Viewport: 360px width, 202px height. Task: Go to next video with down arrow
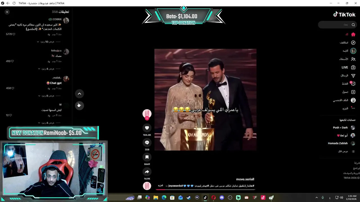79,105
